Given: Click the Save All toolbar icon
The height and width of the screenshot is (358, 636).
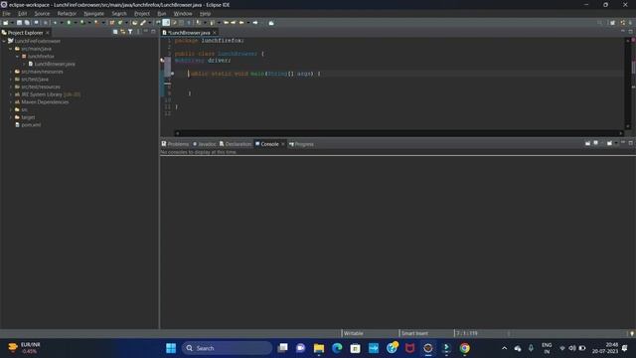Looking at the screenshot, I should pyautogui.click(x=27, y=23).
